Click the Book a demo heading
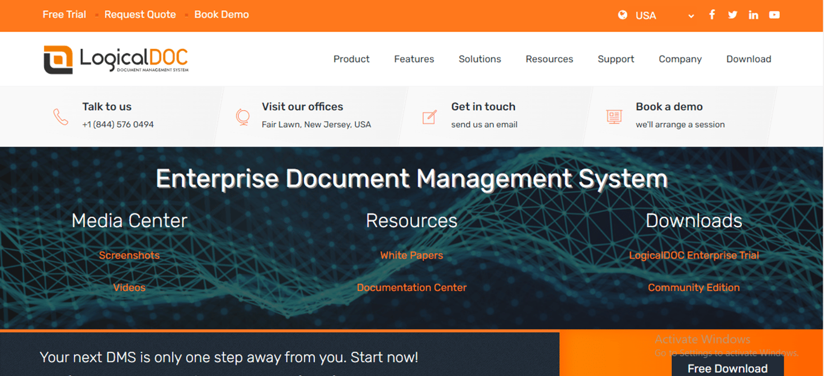The image size is (824, 376). pos(669,107)
